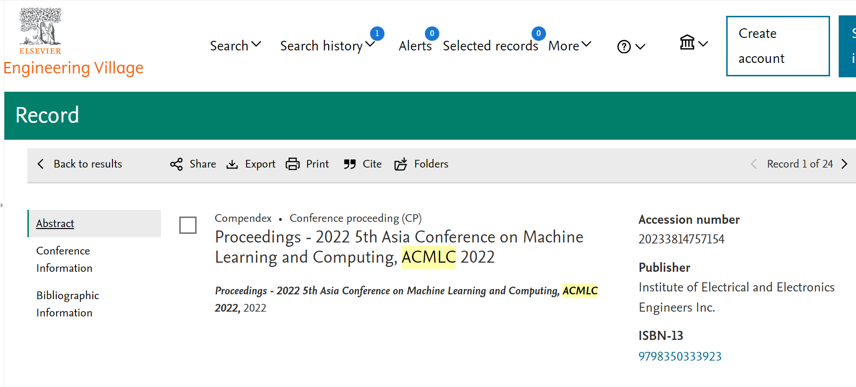Select the record checkbox

[188, 225]
